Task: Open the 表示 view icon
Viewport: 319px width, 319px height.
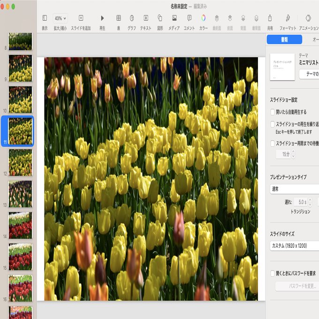Action: coord(45,18)
